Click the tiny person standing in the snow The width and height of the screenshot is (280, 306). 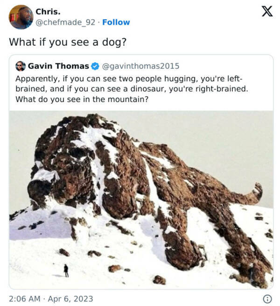pyautogui.click(x=66, y=270)
